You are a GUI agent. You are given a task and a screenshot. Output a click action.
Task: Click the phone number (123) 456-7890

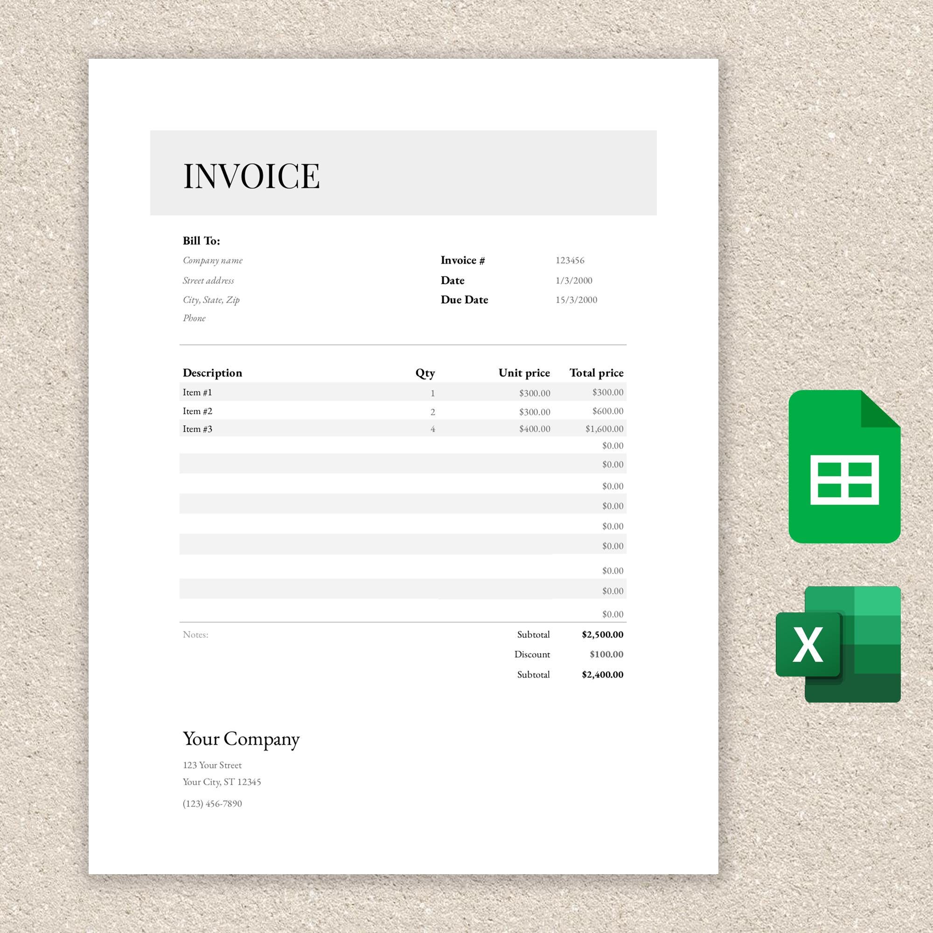tap(212, 804)
